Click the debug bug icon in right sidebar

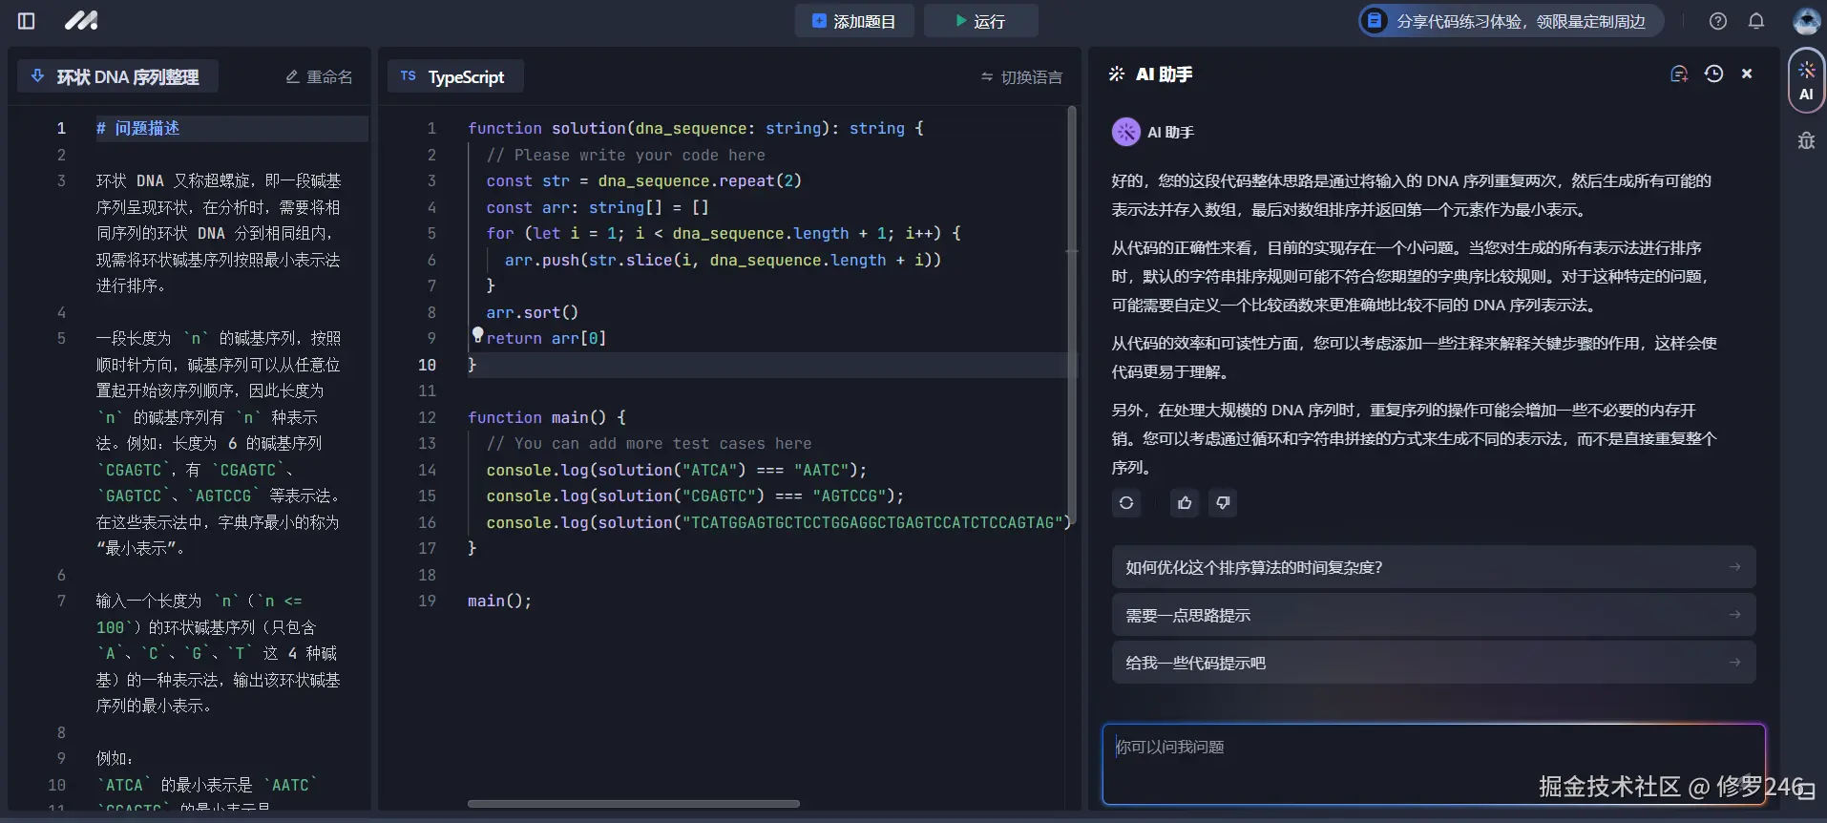tap(1806, 141)
